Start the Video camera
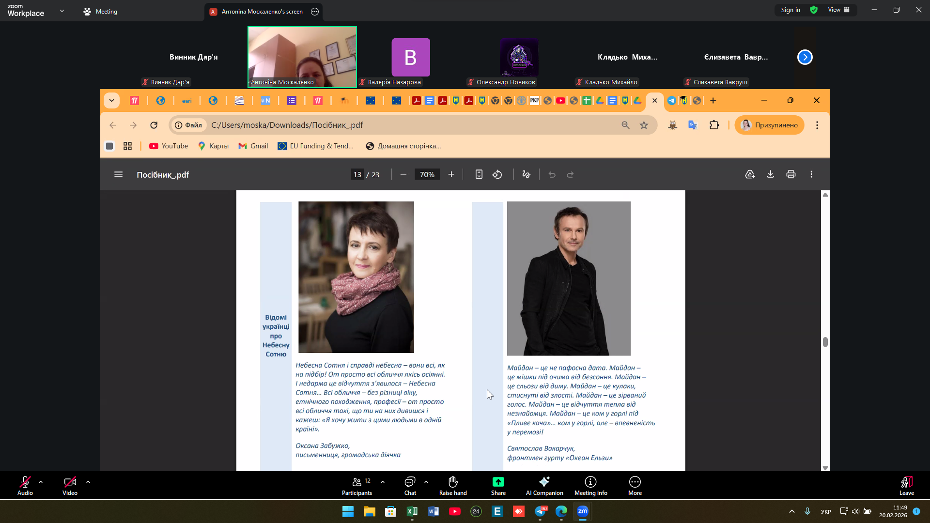Screen dimensions: 930x523 tap(70, 485)
